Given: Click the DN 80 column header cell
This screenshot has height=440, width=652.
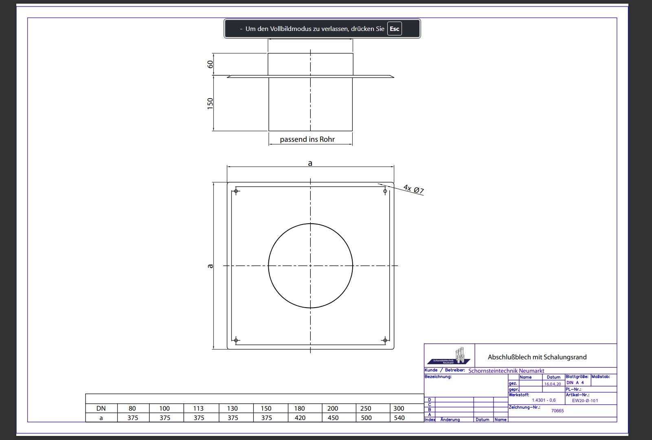Looking at the screenshot, I should pyautogui.click(x=132, y=408).
